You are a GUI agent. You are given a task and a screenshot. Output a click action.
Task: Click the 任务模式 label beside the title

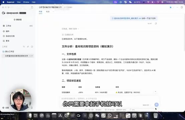[68, 7]
